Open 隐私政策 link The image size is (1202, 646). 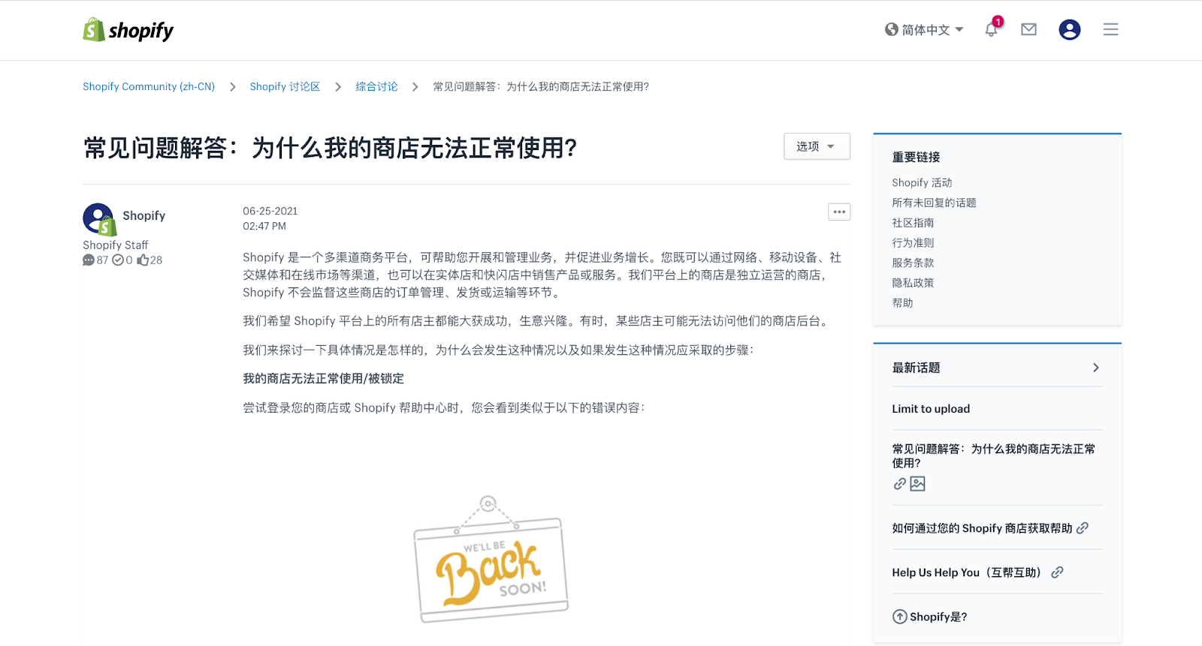tap(913, 283)
